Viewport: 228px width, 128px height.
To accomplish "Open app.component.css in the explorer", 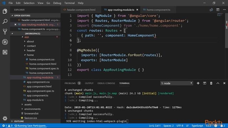I will (38, 82).
